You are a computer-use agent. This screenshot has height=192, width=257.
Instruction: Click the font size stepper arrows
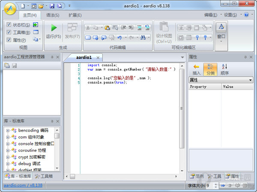tap(216, 186)
